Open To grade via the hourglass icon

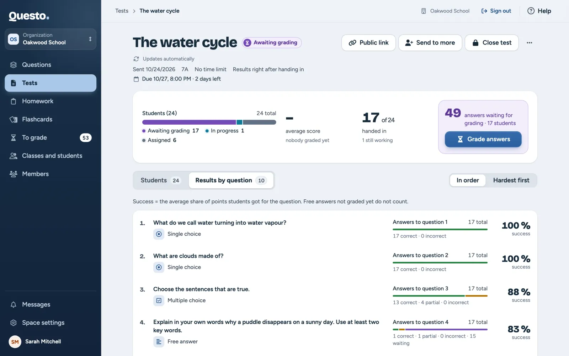coord(14,137)
